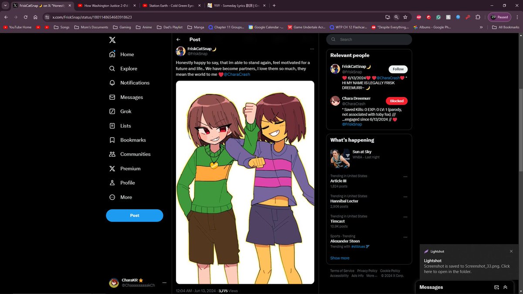Open more options for Article III trend
The width and height of the screenshot is (523, 294).
(x=405, y=177)
